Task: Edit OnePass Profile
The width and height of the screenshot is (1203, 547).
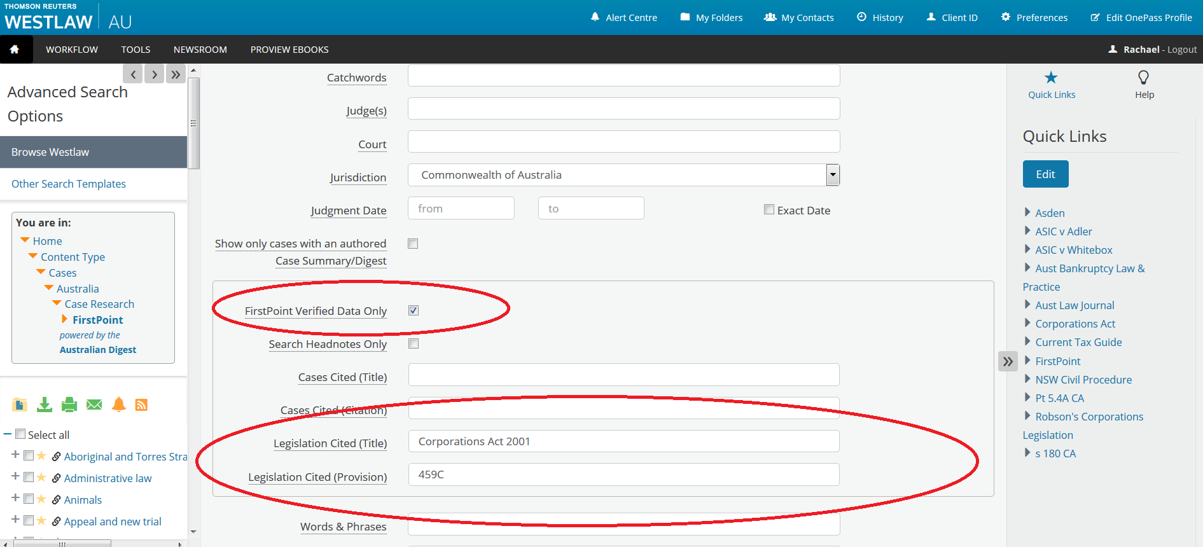Action: [x=1141, y=18]
